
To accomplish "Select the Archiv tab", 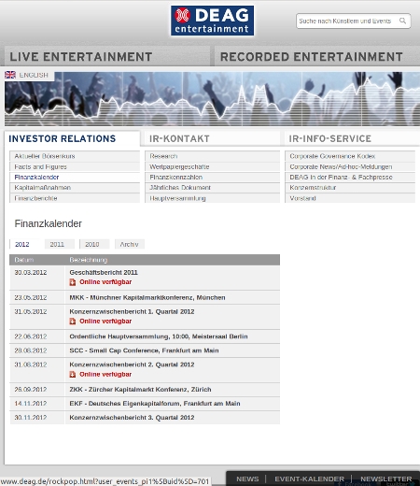I will 129,244.
